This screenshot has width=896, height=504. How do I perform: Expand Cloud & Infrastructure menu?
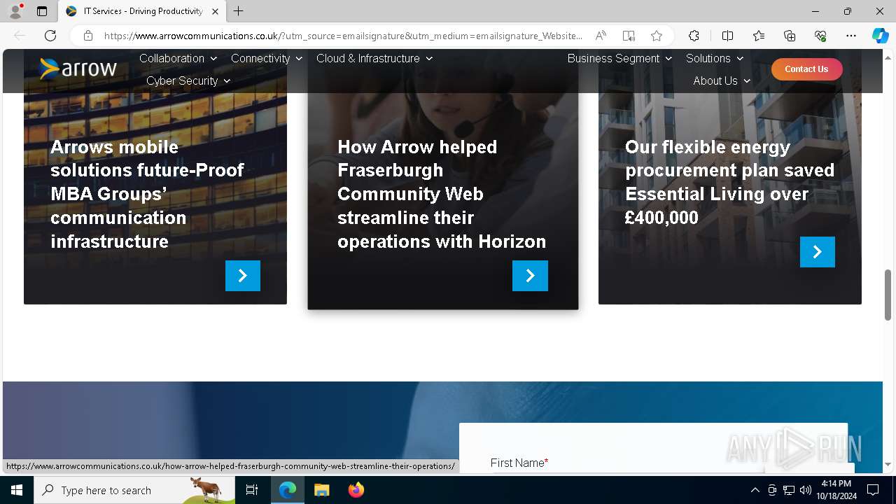(374, 58)
